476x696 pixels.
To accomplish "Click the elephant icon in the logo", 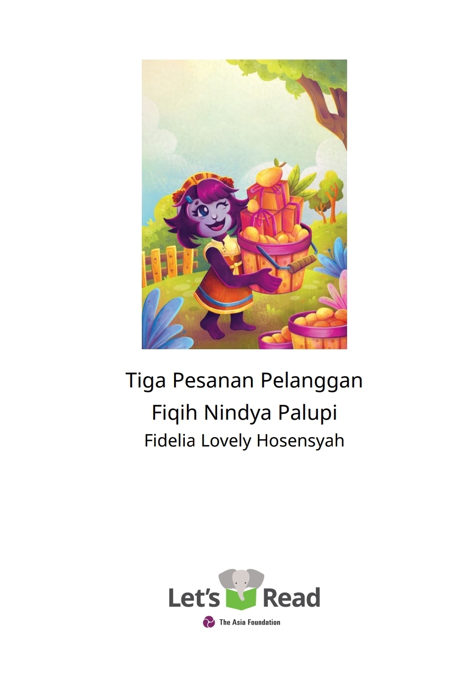I will coord(241,583).
